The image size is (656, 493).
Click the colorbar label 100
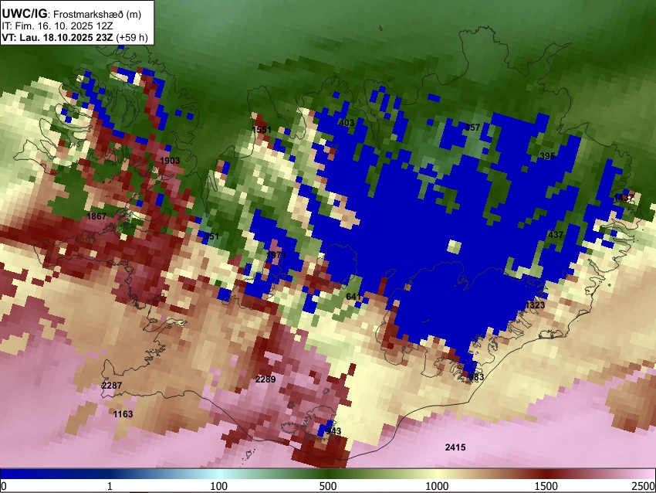(x=219, y=486)
